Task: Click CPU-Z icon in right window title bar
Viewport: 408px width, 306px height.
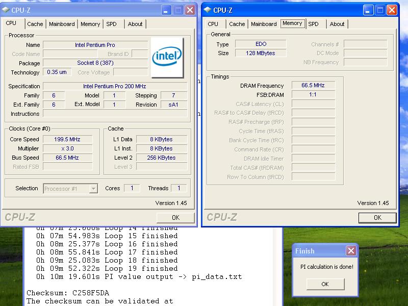Action: click(208, 10)
